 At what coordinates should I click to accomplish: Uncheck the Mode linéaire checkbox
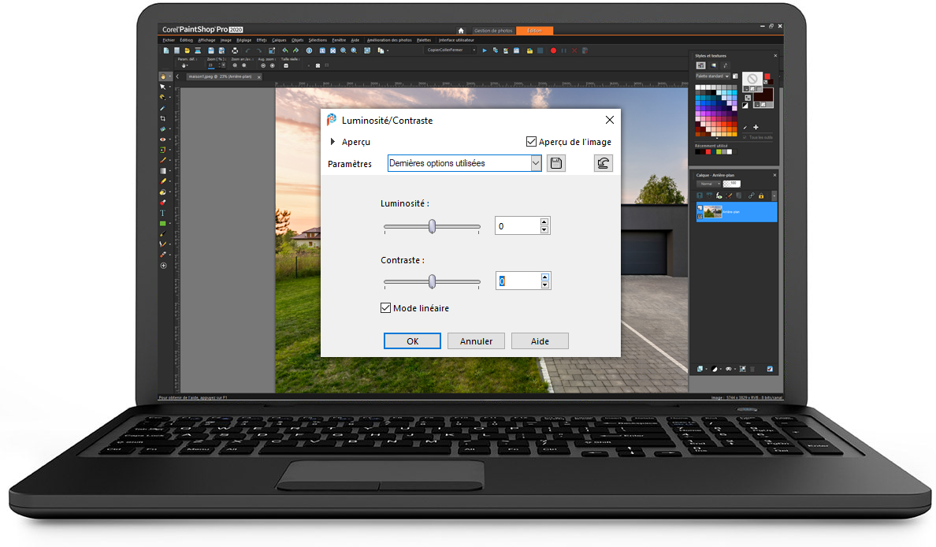[386, 308]
